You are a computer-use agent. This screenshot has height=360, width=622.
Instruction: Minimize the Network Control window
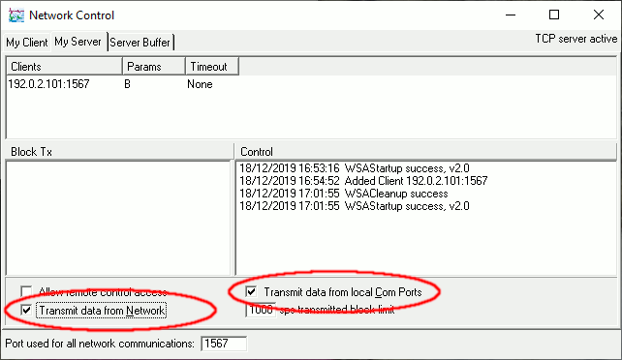tap(511, 15)
